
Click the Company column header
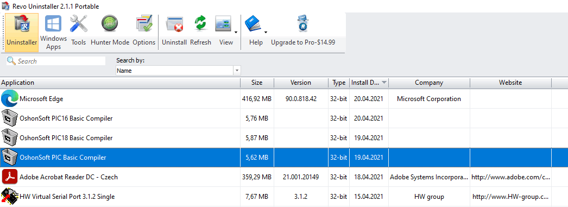(x=429, y=83)
